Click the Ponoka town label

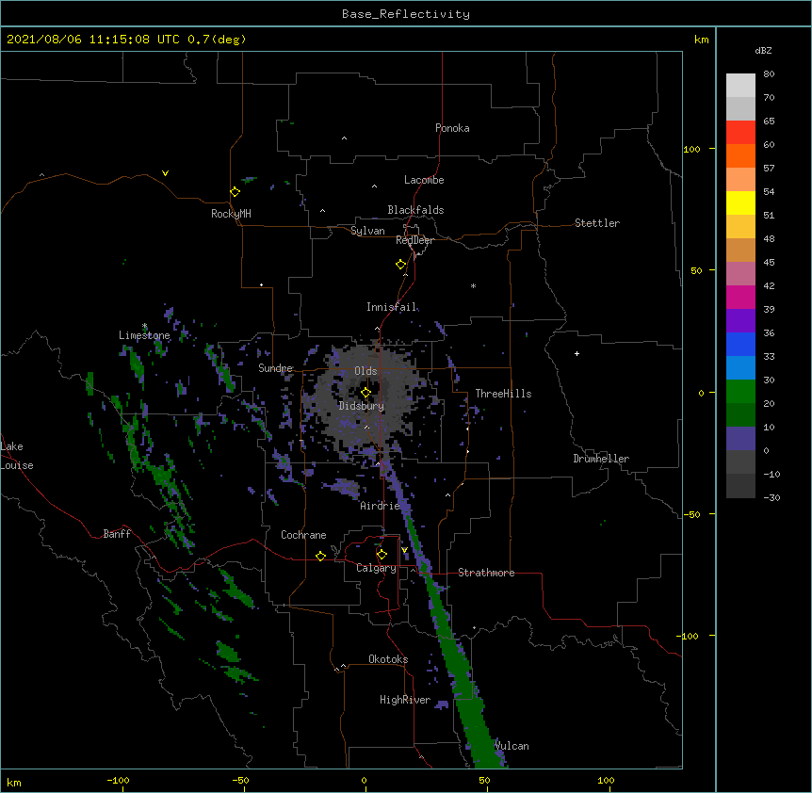[x=452, y=128]
